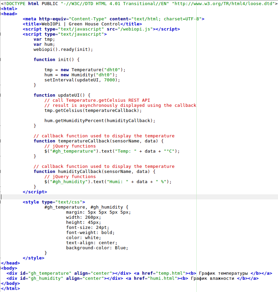This screenshot has width=278, height=292.
Task: Click the hum.getHumidityPercent(humidityCallback); line
Action: pyautogui.click(x=100, y=121)
